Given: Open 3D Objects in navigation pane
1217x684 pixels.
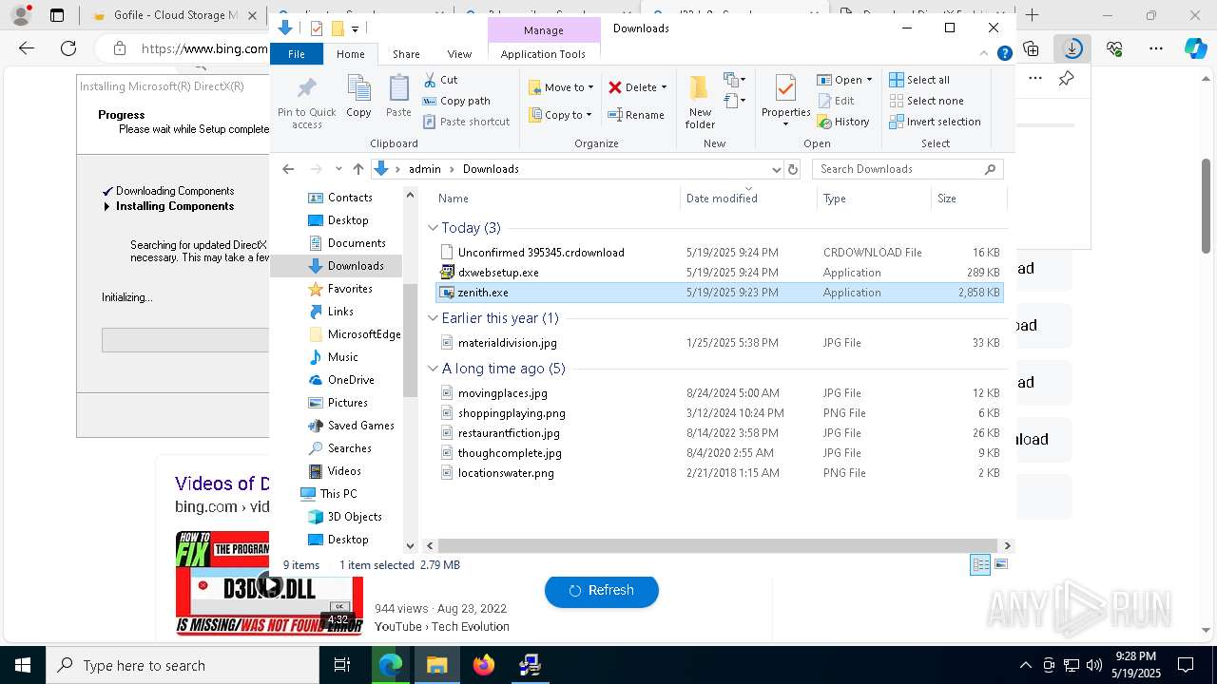Looking at the screenshot, I should point(355,517).
